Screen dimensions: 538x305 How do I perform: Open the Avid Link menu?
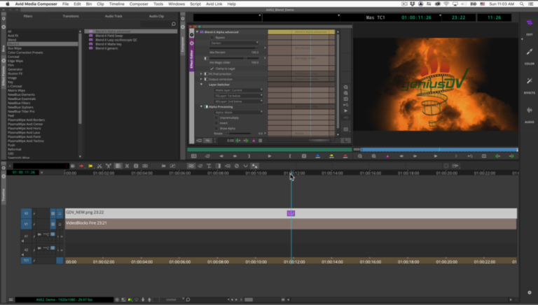click(x=214, y=3)
